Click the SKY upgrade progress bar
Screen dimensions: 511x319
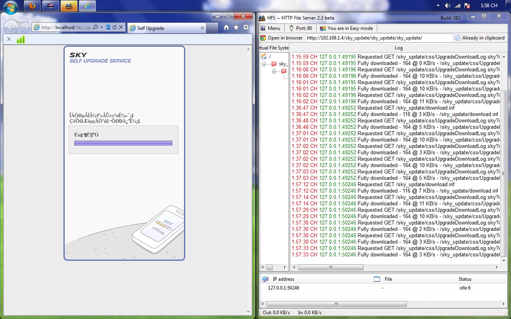coord(123,143)
